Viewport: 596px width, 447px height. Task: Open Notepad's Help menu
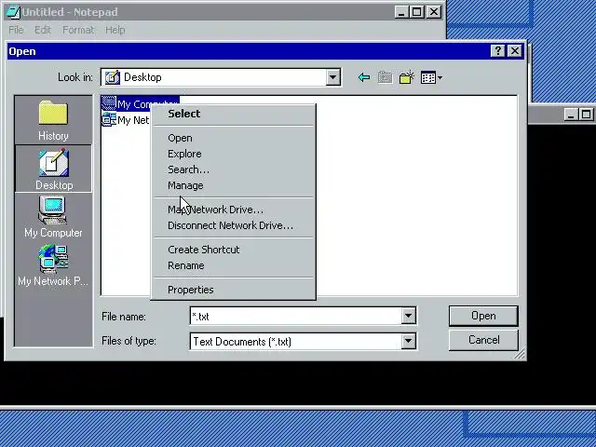point(115,30)
